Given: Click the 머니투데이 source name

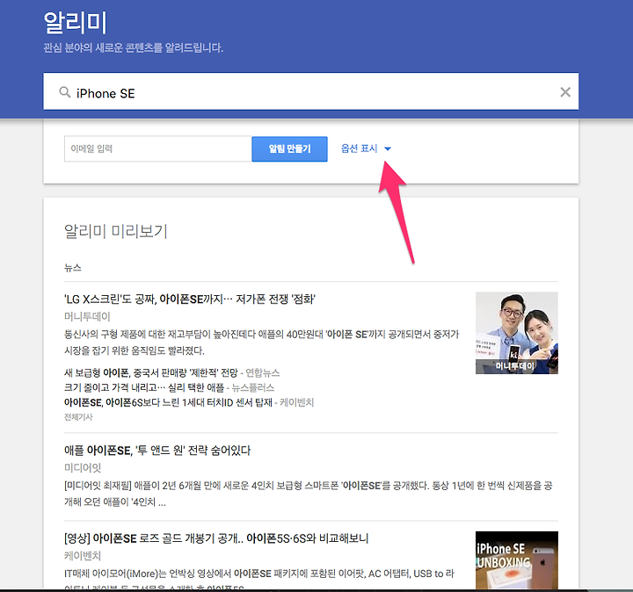Looking at the screenshot, I should [87, 316].
